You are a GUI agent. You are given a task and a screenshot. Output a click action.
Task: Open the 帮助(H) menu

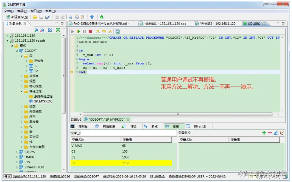point(51,11)
